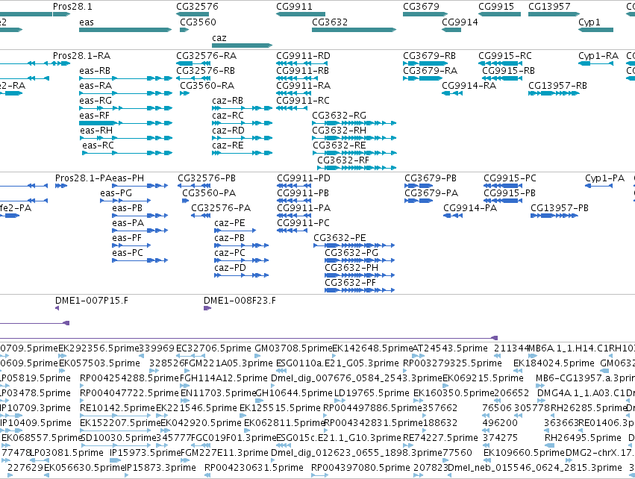Click the CG32576-RA transcript label

coord(207,56)
